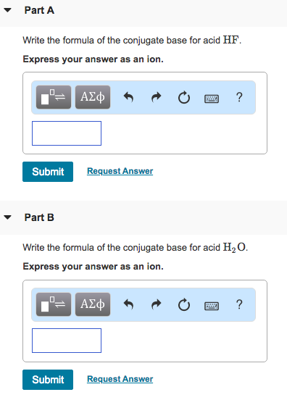Show keyboard shortcuts for Part A
Viewport: 287px width, 400px height.
(x=212, y=99)
